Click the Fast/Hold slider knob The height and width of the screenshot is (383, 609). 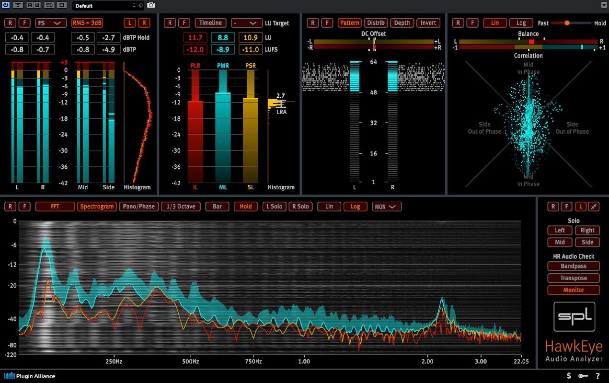pos(567,23)
